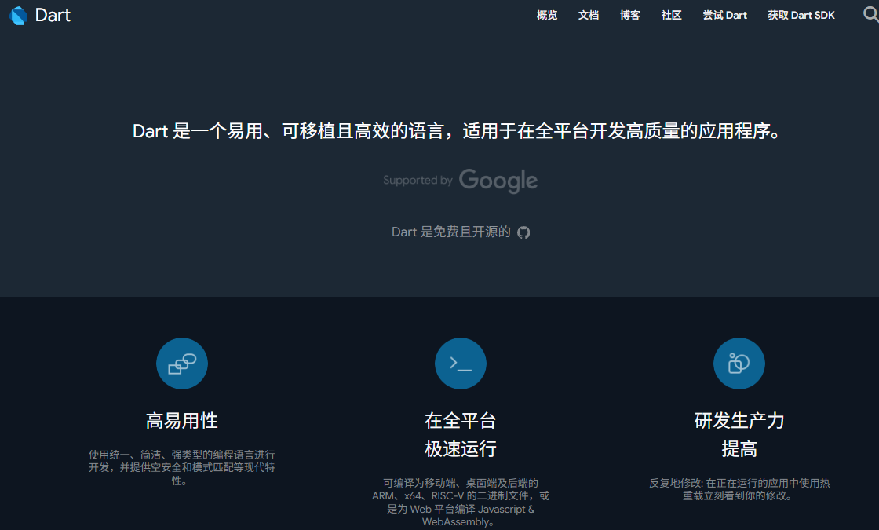Image resolution: width=879 pixels, height=530 pixels.
Task: Click the description starting 反复地修改
Action: (x=739, y=490)
